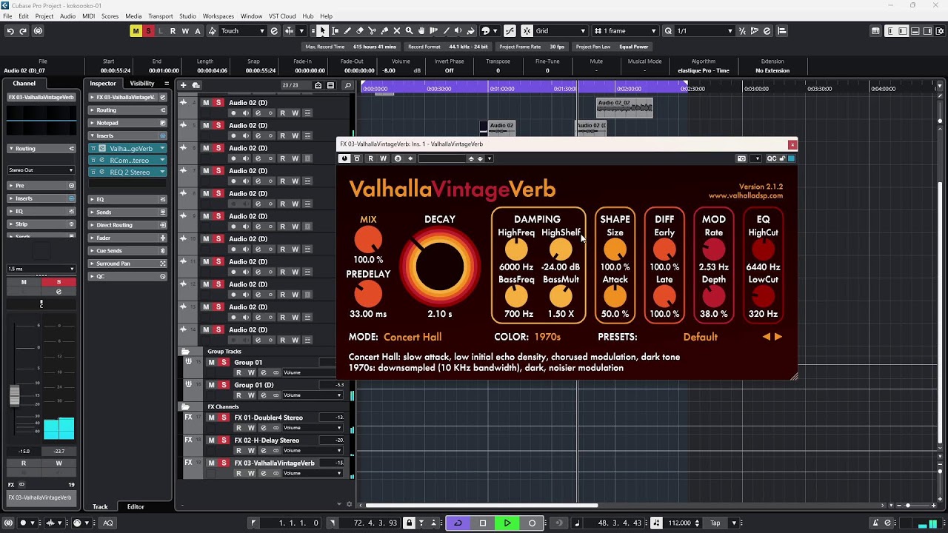Screen dimensions: 948x533
Task: Open the plugin snapshot camera icon
Action: pyautogui.click(x=741, y=158)
